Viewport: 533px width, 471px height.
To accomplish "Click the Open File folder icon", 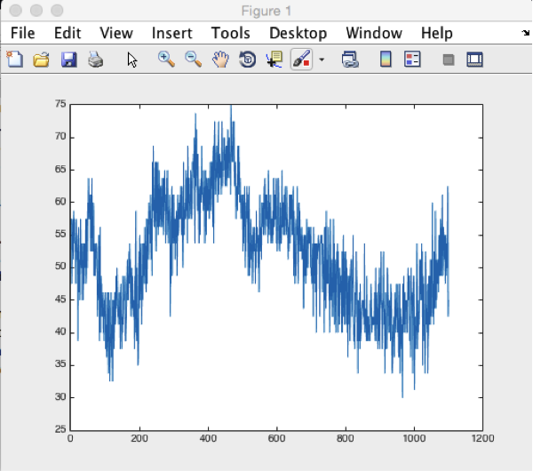I will pyautogui.click(x=41, y=60).
